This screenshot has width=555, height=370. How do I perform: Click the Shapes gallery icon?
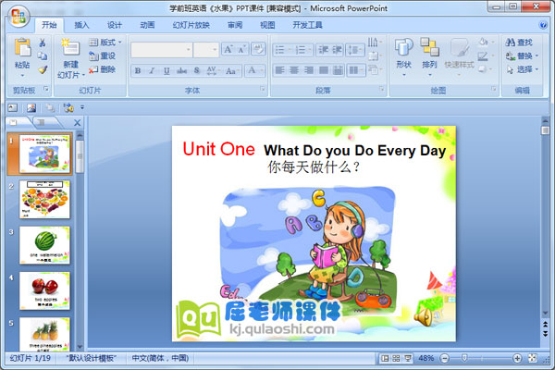403,48
